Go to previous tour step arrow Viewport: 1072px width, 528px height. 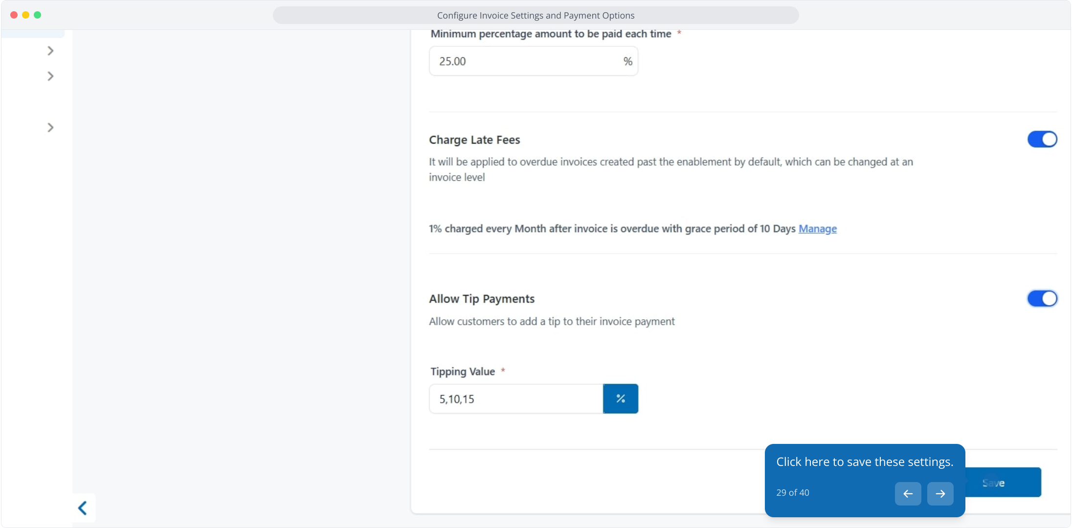click(908, 494)
